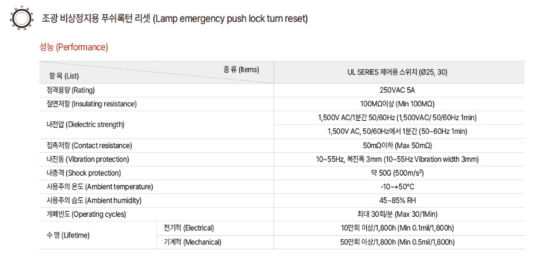This screenshot has width=551, height=262.
Task: Select the Lamp emergency push lock title
Action: point(175,18)
